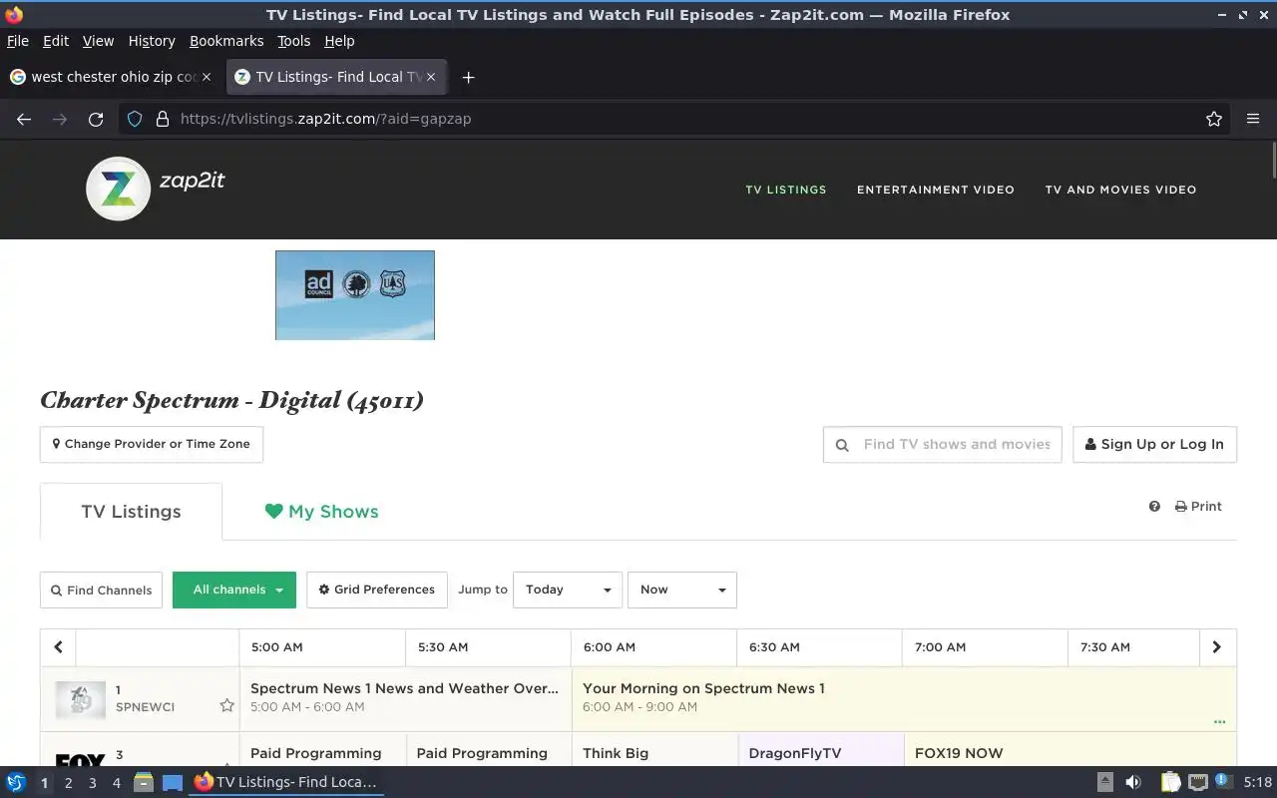Screen dimensions: 1277x798
Task: Click the Firefox back arrow
Action: click(x=24, y=119)
